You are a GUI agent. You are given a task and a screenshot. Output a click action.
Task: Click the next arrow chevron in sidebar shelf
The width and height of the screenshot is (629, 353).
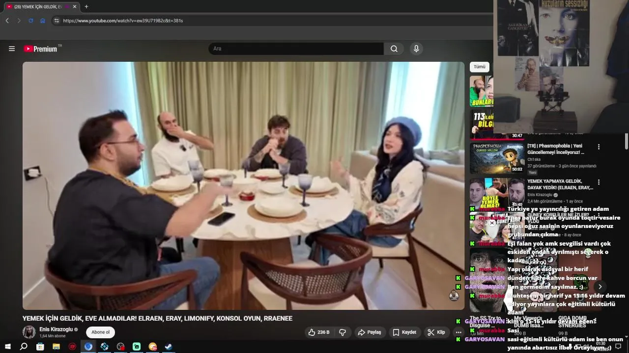600,287
